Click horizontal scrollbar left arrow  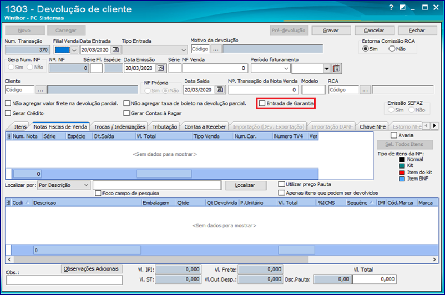point(9,260)
